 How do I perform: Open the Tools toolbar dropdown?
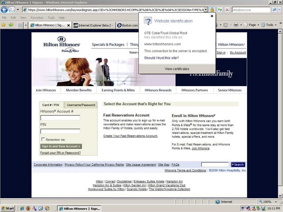(269, 25)
